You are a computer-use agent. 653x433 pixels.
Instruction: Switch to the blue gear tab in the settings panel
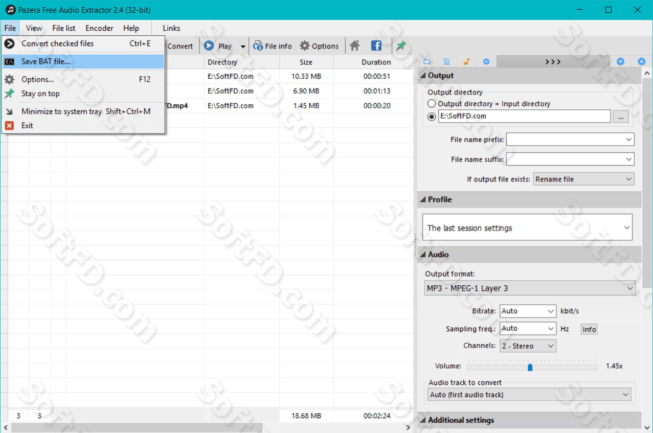click(486, 62)
